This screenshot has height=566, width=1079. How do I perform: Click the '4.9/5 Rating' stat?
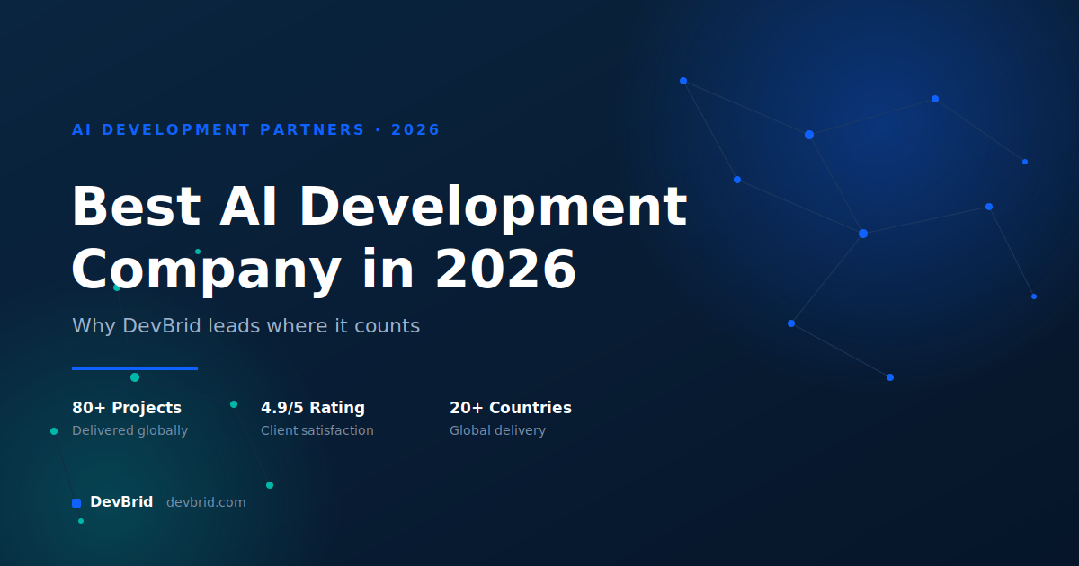click(313, 408)
